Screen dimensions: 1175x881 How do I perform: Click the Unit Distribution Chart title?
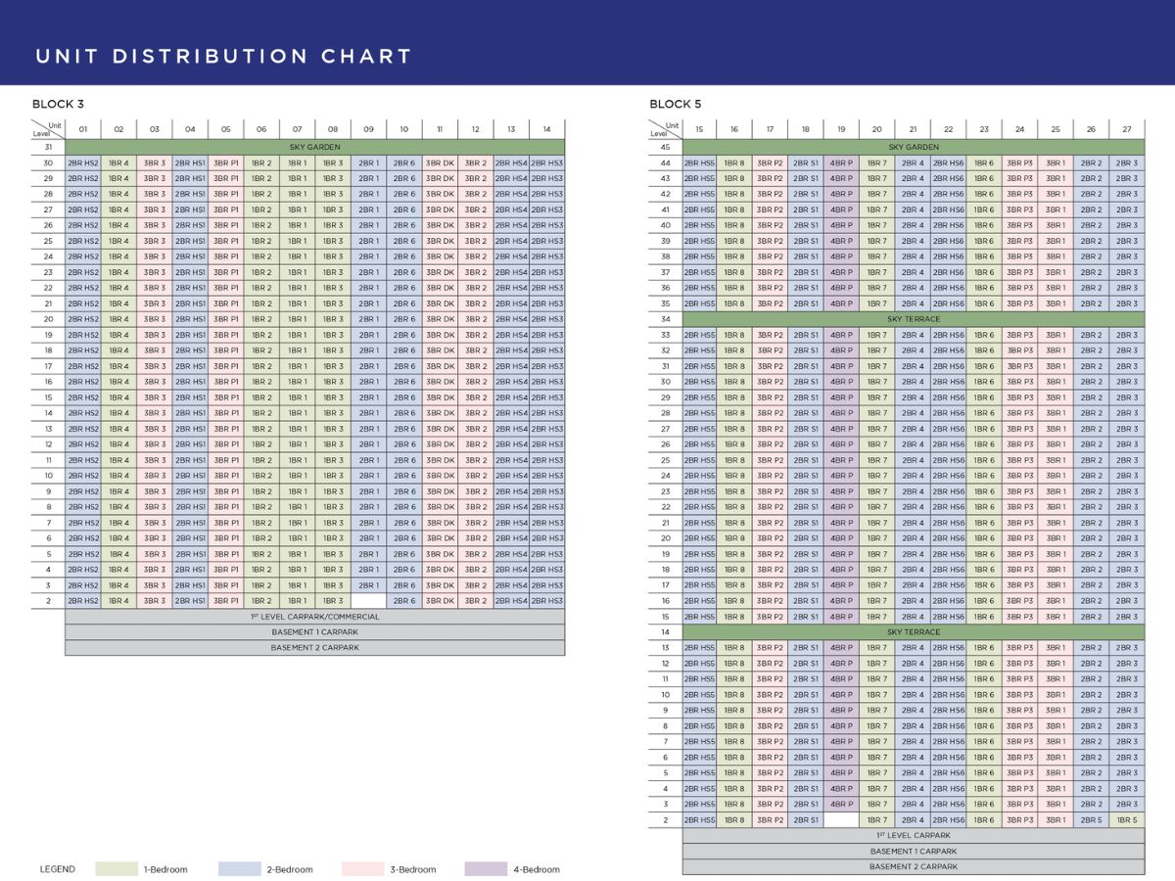[x=223, y=56]
